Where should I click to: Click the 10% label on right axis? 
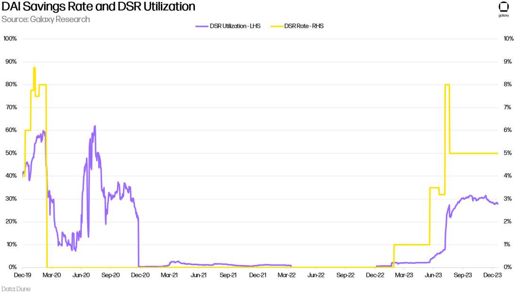pos(509,39)
